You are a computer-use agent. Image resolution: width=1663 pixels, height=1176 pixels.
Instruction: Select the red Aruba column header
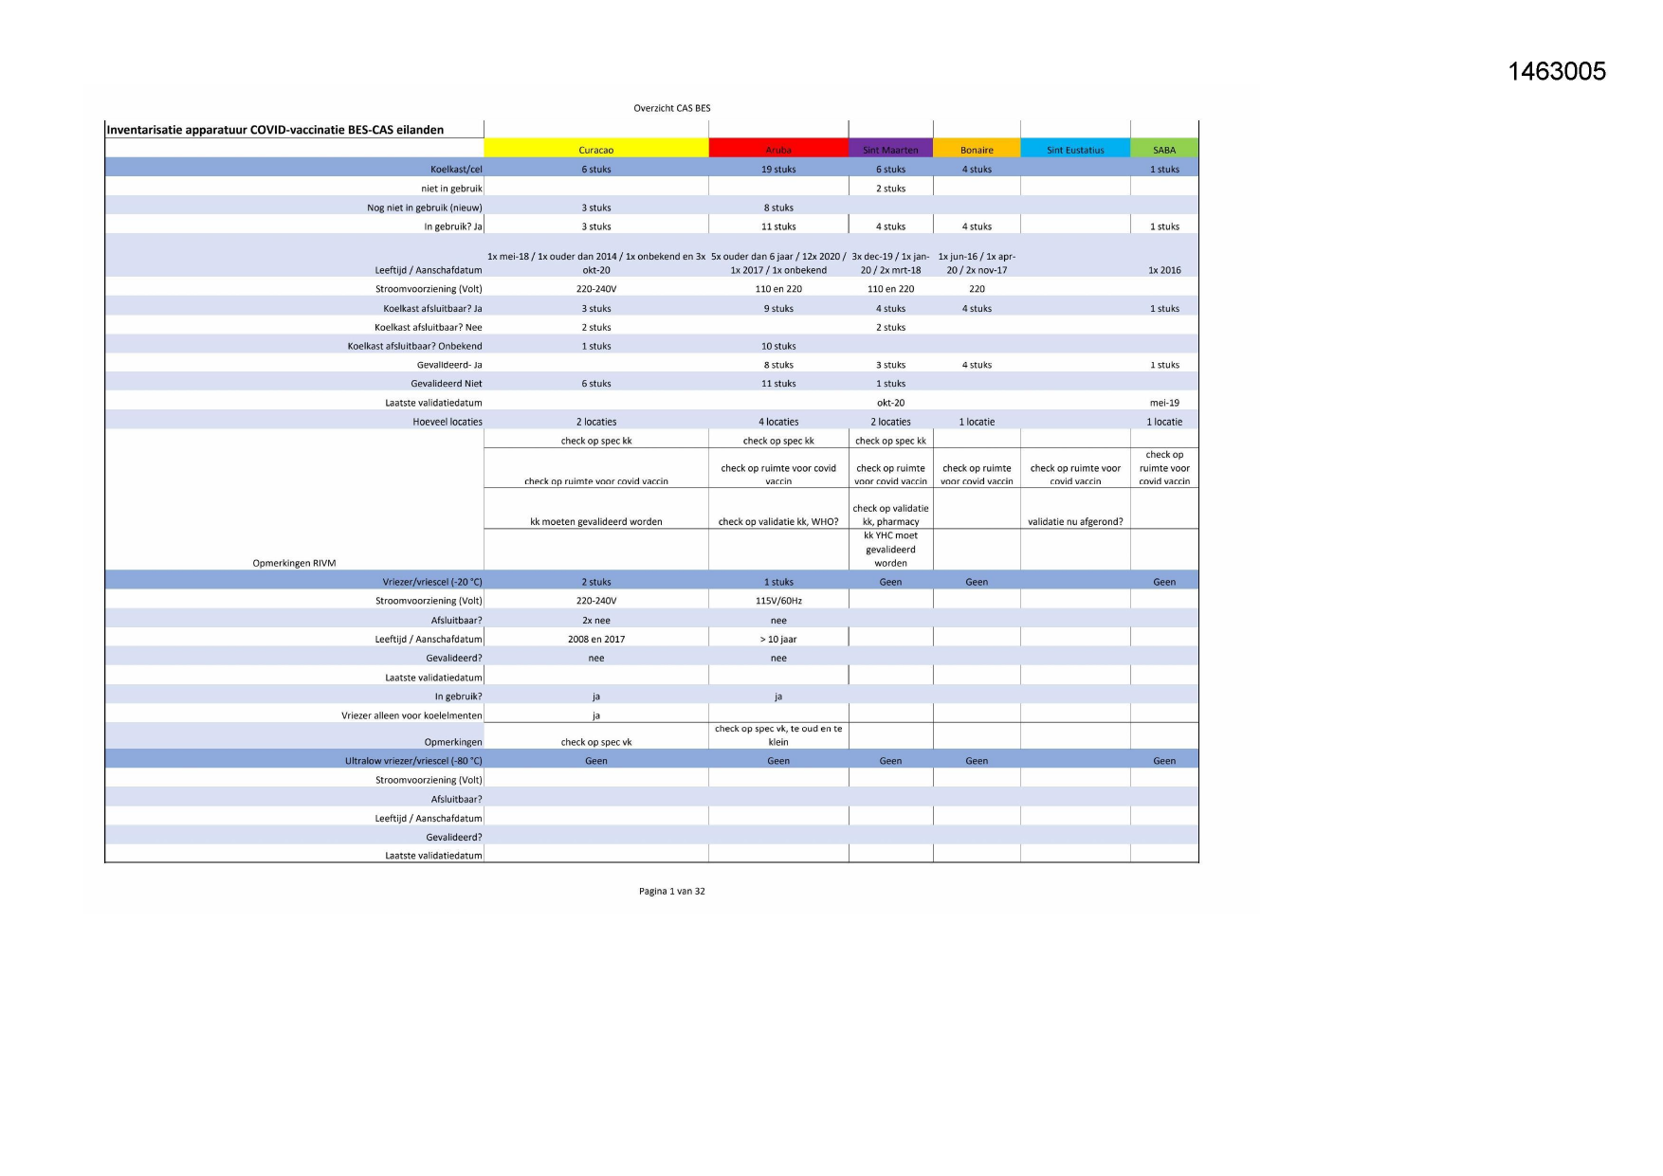[x=777, y=150]
